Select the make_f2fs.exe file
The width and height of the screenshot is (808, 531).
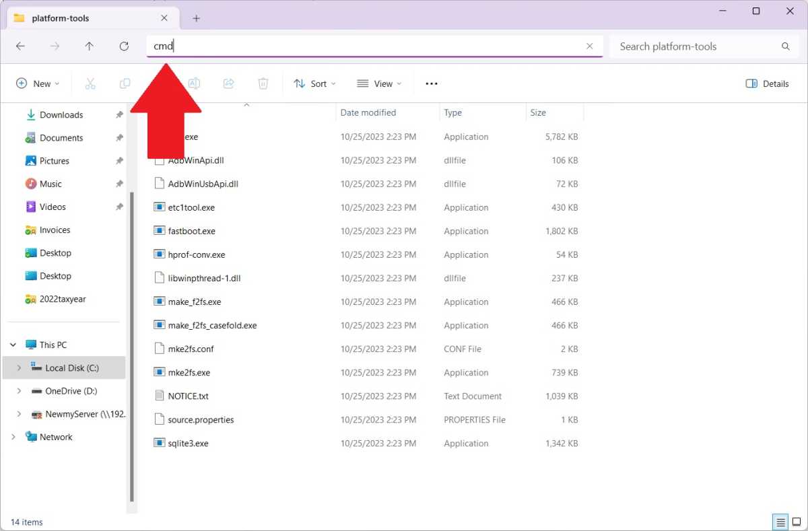(195, 302)
